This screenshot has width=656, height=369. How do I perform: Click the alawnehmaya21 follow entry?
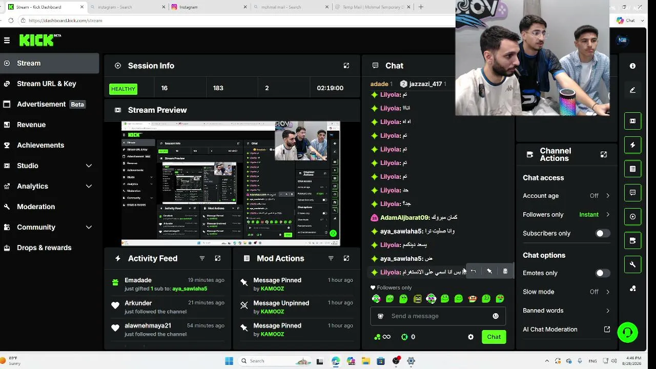[x=168, y=330]
